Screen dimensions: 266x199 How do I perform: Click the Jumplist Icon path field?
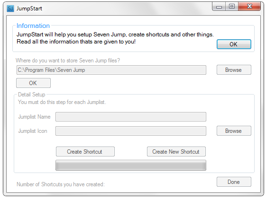[131, 131]
